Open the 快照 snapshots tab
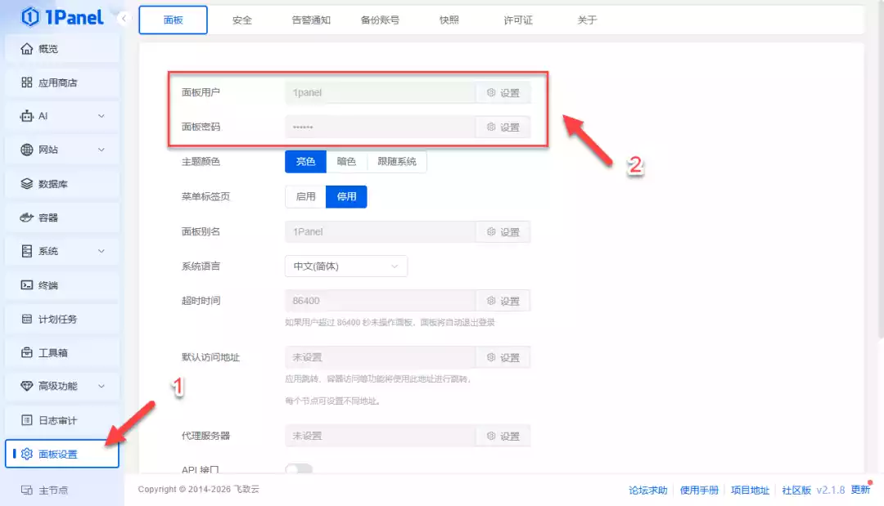This screenshot has height=506, width=884. coord(449,20)
